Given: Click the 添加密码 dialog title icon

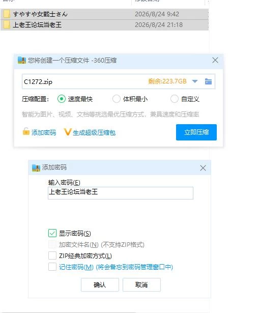Looking at the screenshot, I should (x=36, y=168).
